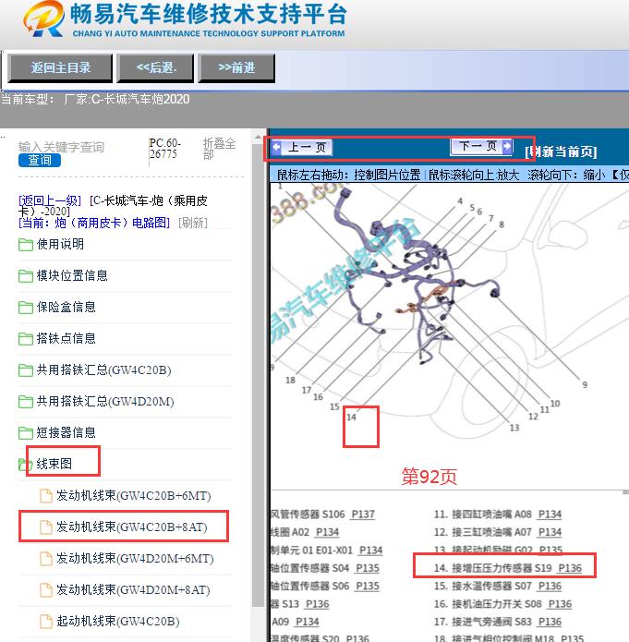
Task: Open P136 link for 接机油压力开关 S08
Action: 560,604
